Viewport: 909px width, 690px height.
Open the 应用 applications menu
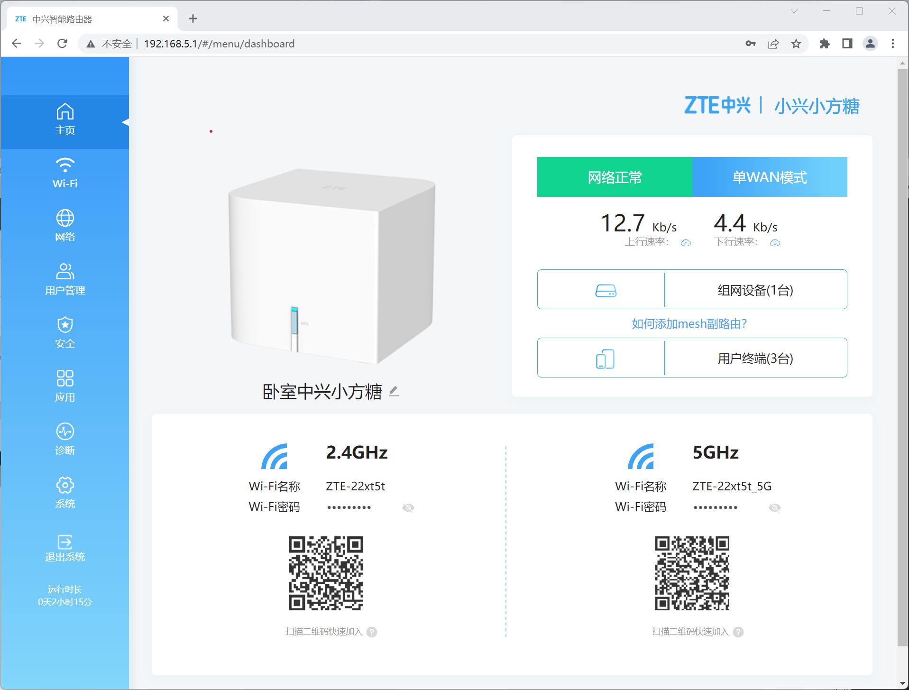click(65, 386)
